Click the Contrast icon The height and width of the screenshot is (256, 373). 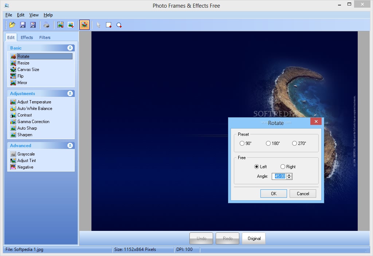tap(13, 115)
